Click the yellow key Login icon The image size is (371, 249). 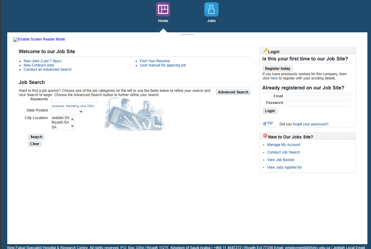265,51
